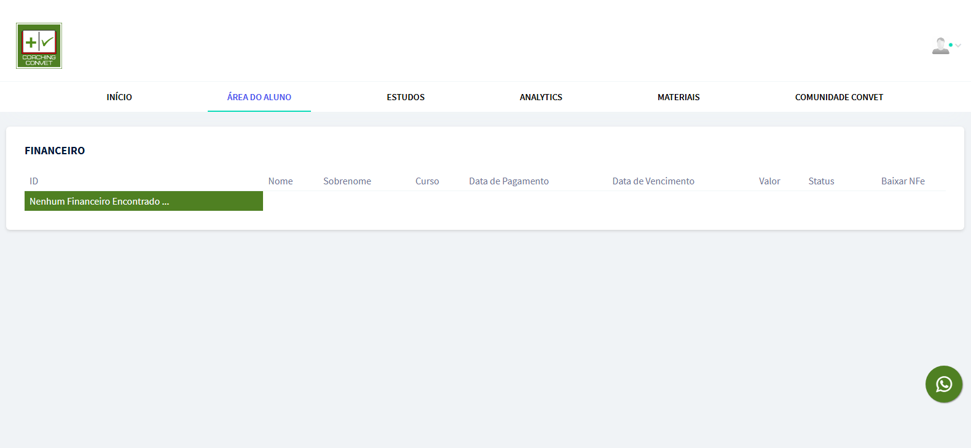Select the Valor column header
The width and height of the screenshot is (971, 448).
pos(769,181)
